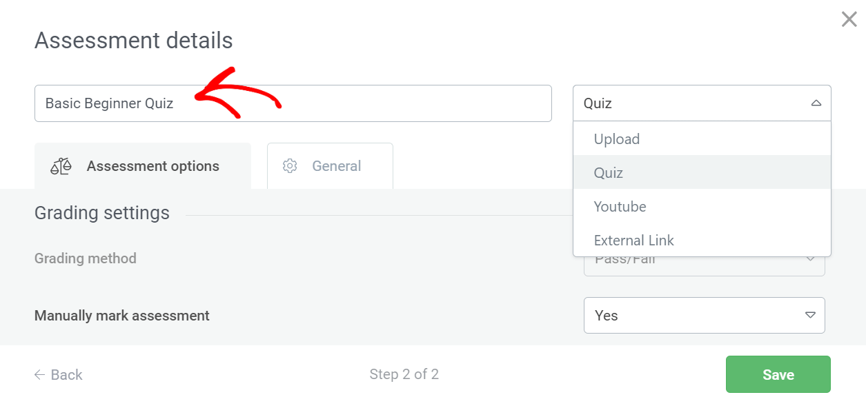Expand the Manually mark assessment dropdown
Screen dimensions: 866x397
coord(704,315)
